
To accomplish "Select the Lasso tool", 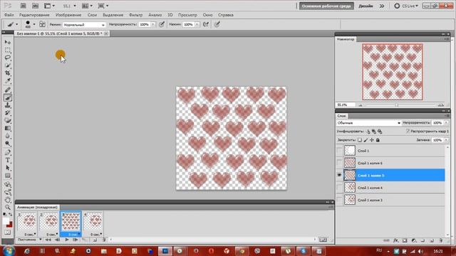I will pos(8,58).
